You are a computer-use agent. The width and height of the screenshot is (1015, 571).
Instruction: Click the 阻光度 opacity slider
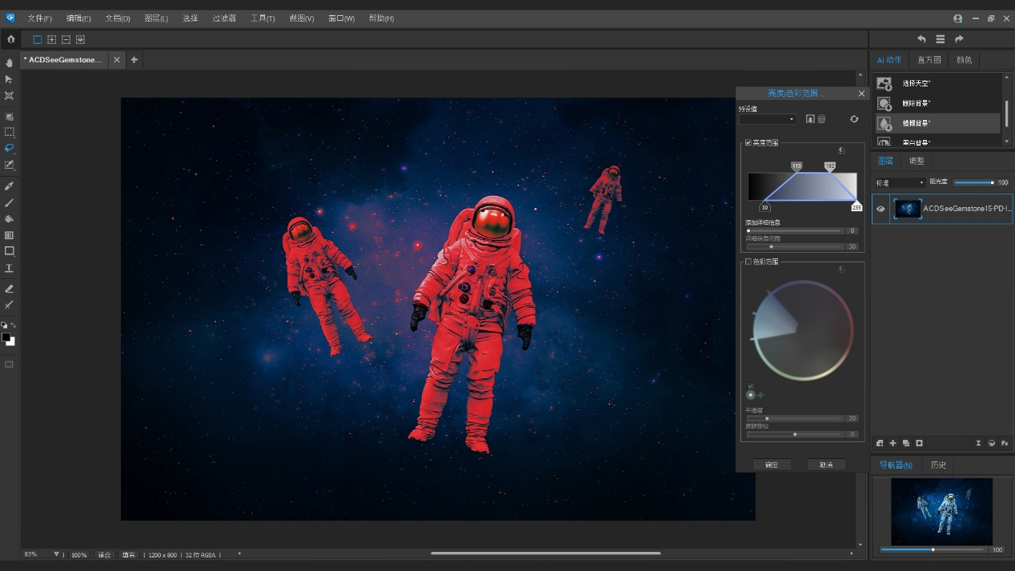(x=973, y=182)
